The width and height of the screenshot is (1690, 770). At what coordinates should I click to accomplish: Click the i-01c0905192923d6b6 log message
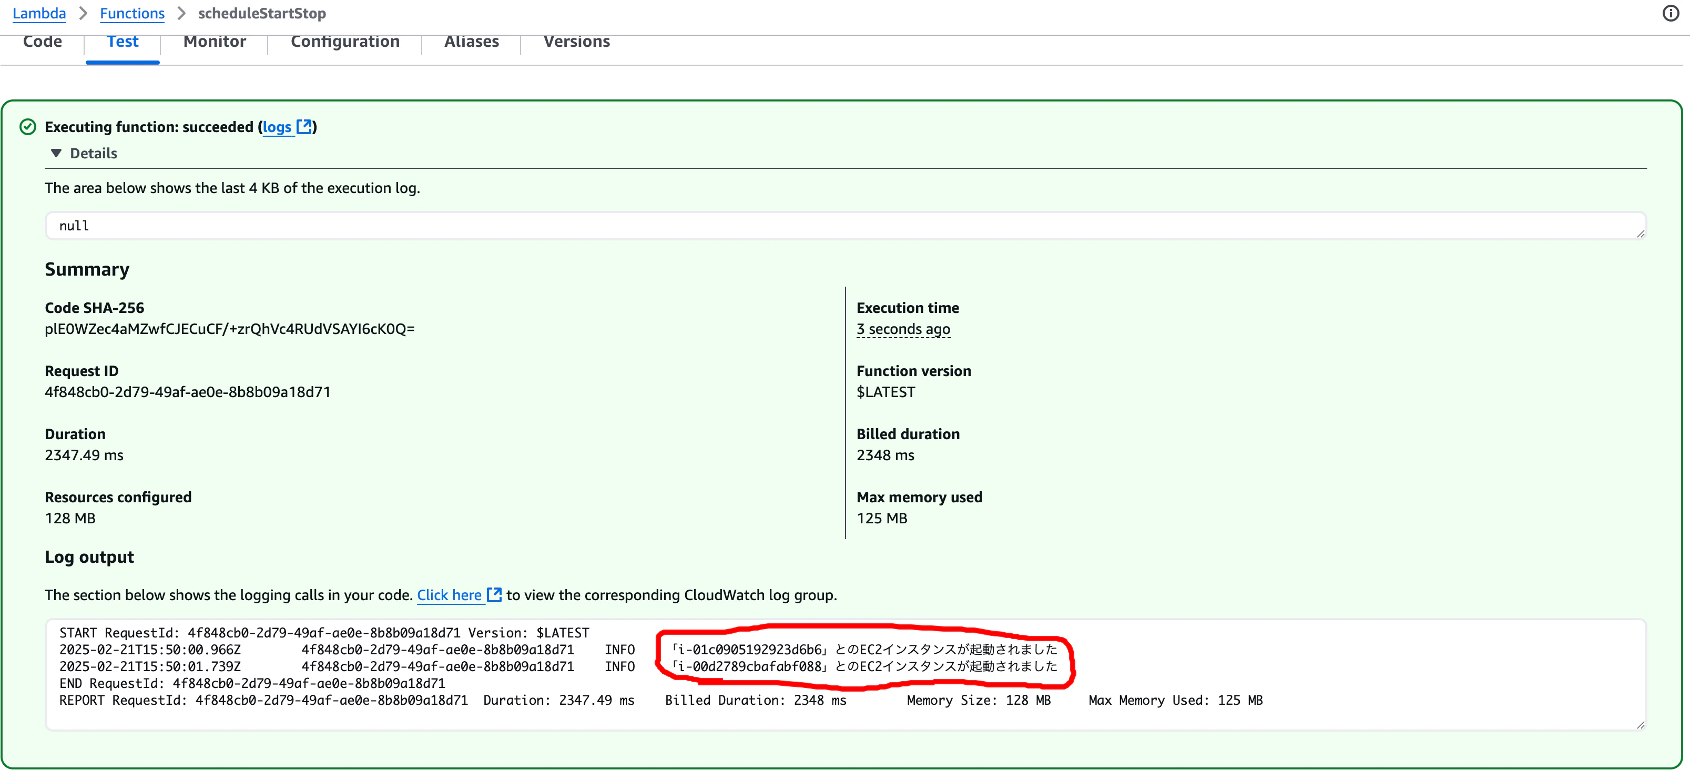click(x=863, y=649)
